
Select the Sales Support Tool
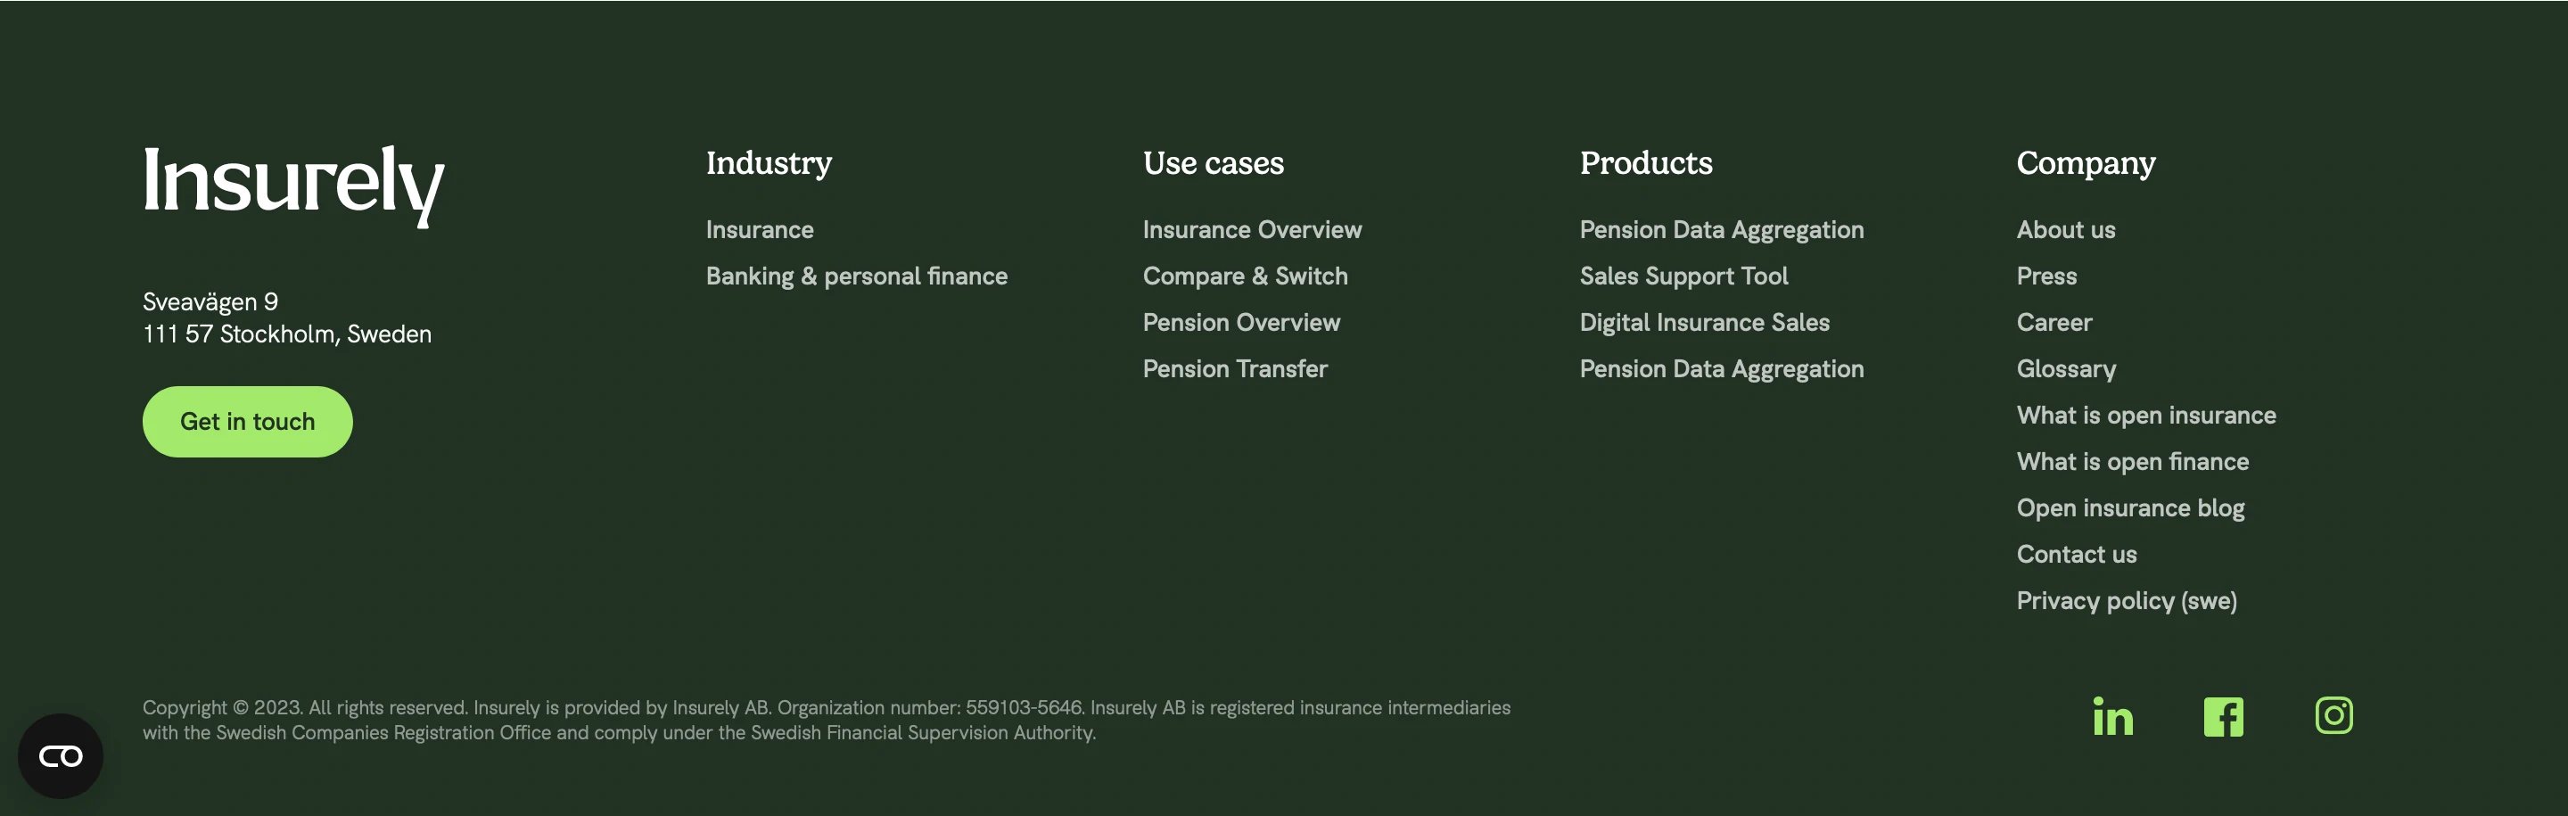click(1683, 276)
